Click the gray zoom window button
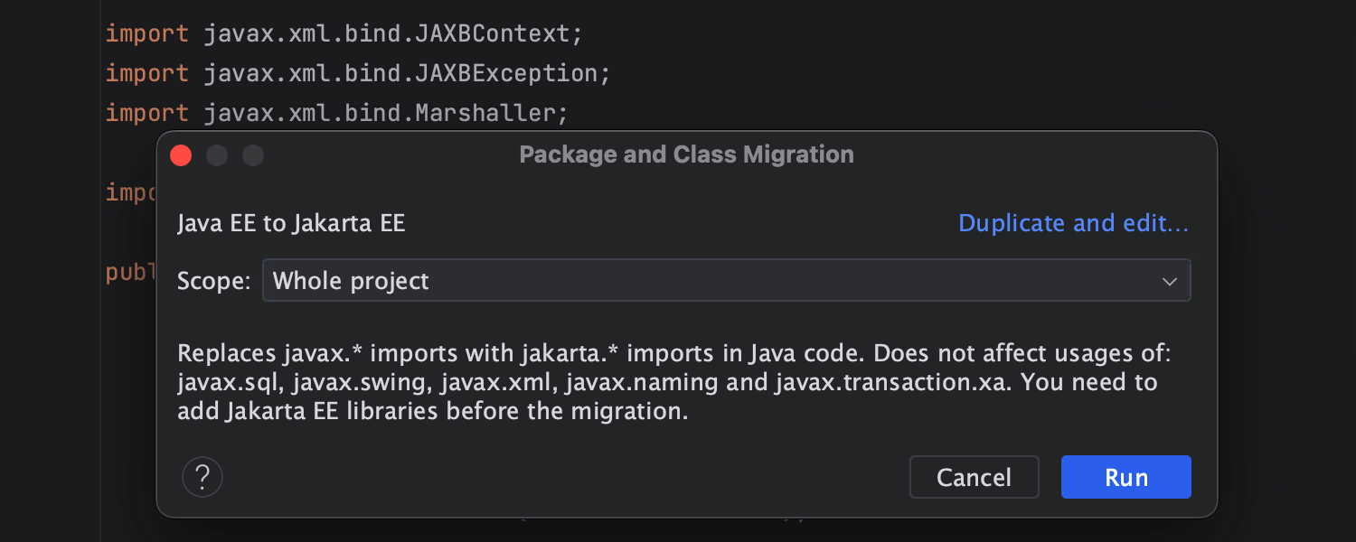1356x542 pixels. [x=253, y=155]
